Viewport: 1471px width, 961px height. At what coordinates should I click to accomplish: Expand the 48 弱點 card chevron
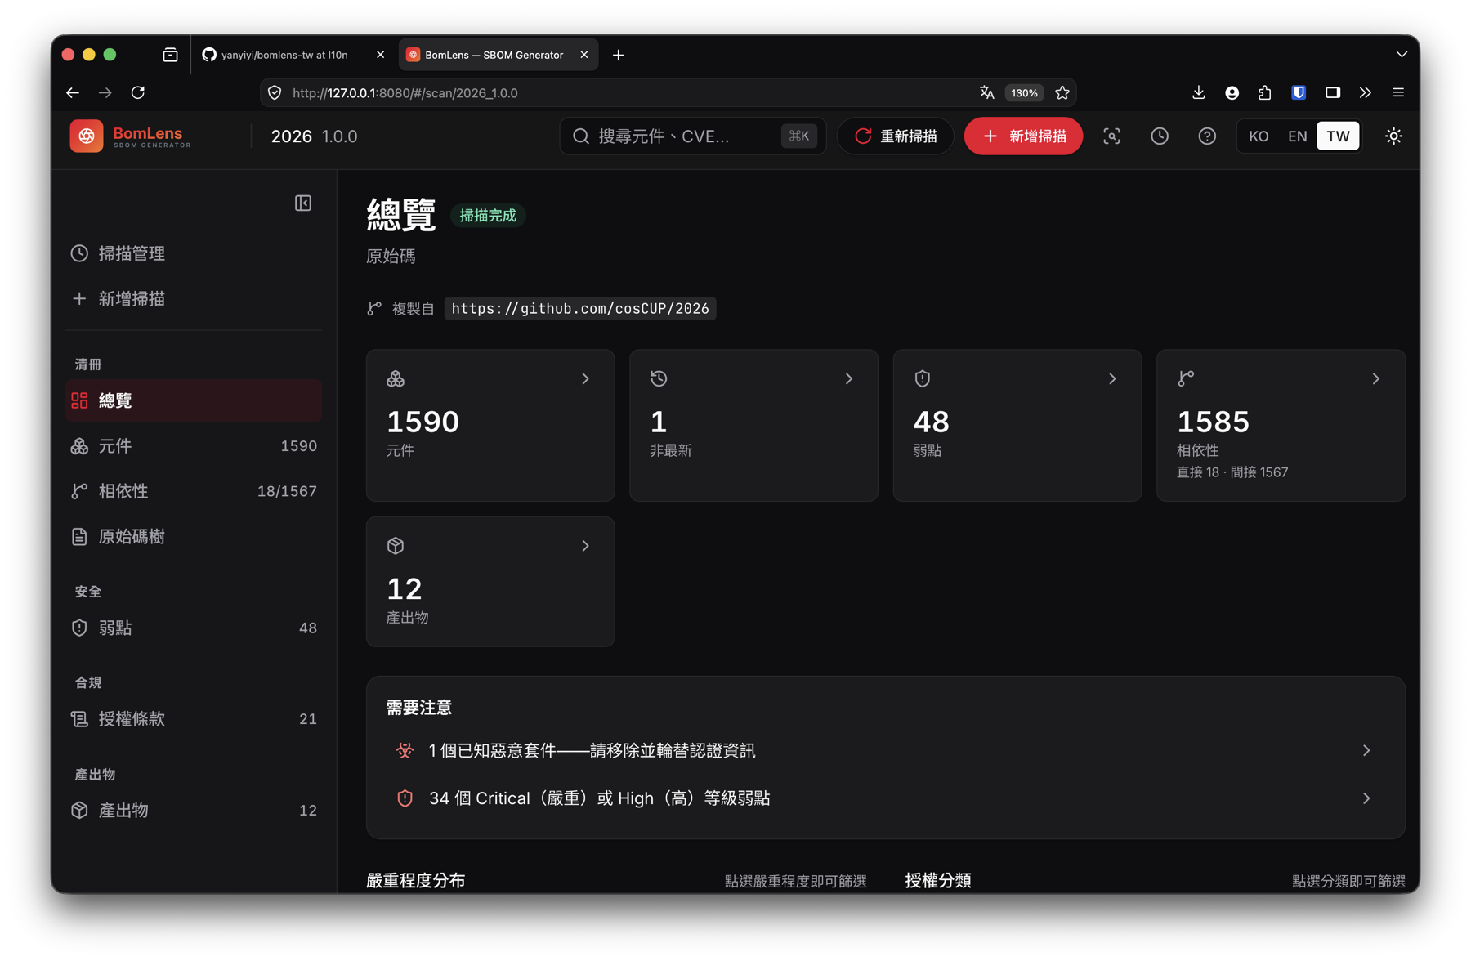point(1112,379)
